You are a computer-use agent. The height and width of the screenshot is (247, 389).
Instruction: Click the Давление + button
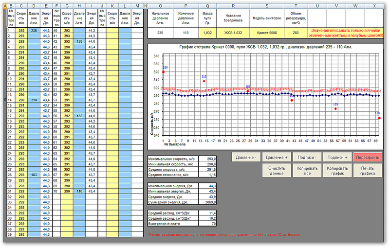[277, 158]
